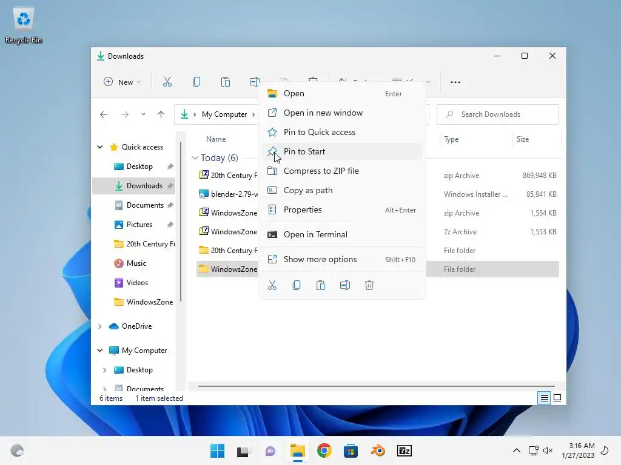The height and width of the screenshot is (465, 621).
Task: Open the New dropdown button
Action: [122, 82]
